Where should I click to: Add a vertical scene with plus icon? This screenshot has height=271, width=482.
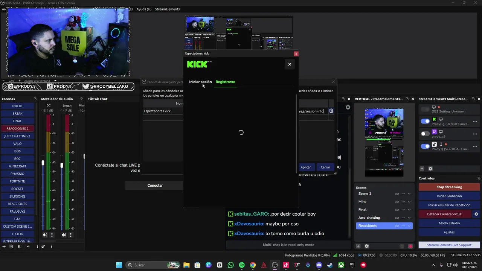click(358, 246)
